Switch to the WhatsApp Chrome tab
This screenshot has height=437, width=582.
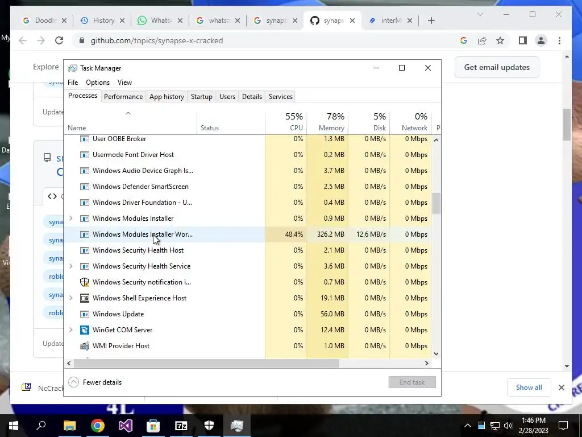coord(160,20)
